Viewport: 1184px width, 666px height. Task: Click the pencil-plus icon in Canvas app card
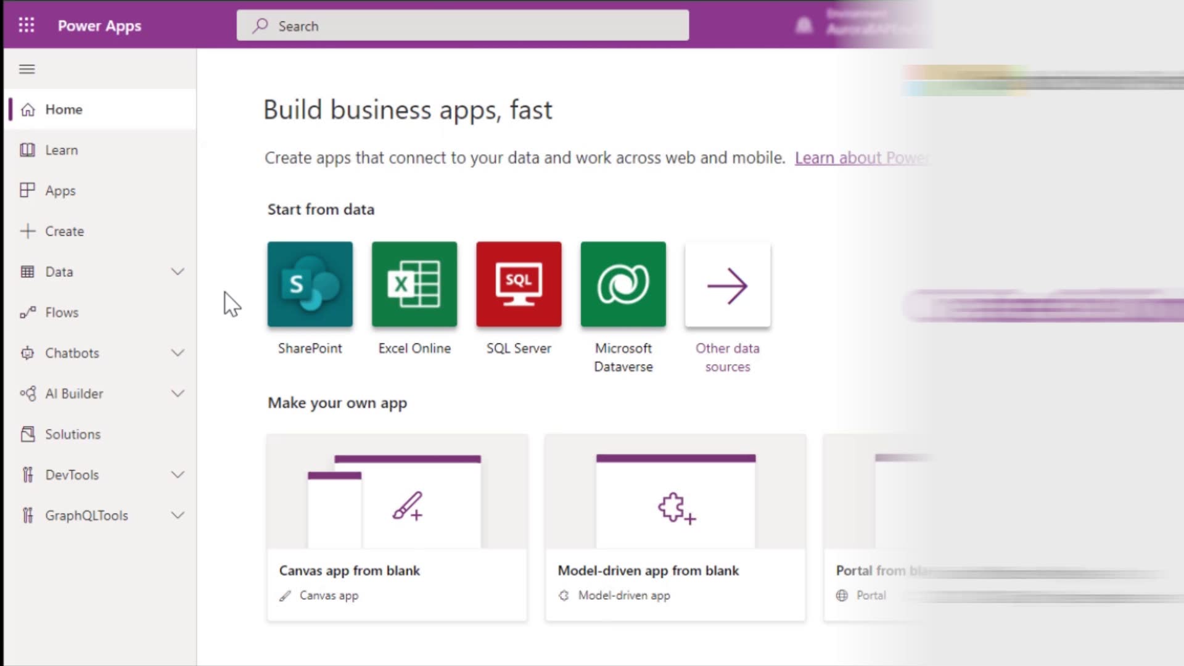click(x=408, y=506)
